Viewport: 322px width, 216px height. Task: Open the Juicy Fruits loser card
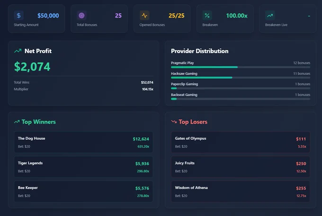(x=241, y=167)
